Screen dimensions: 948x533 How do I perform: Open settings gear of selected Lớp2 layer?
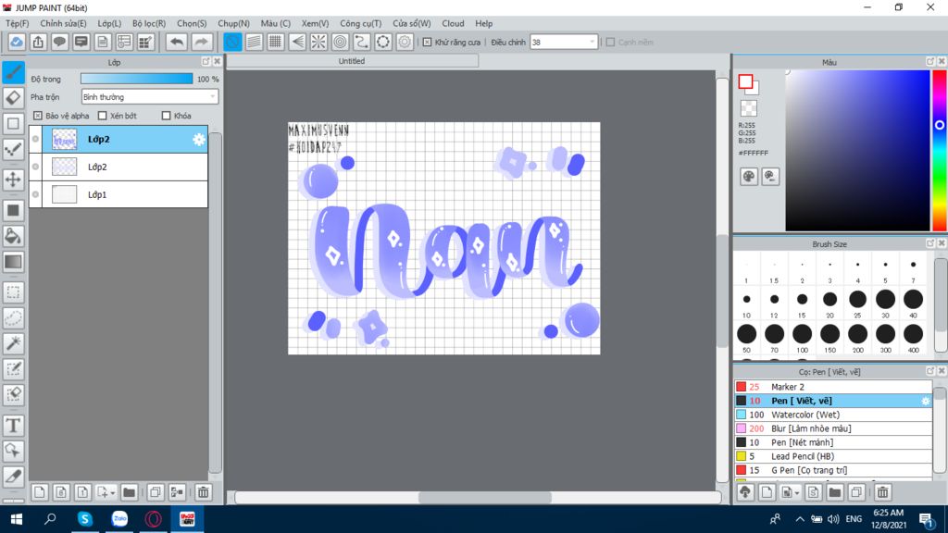click(198, 140)
